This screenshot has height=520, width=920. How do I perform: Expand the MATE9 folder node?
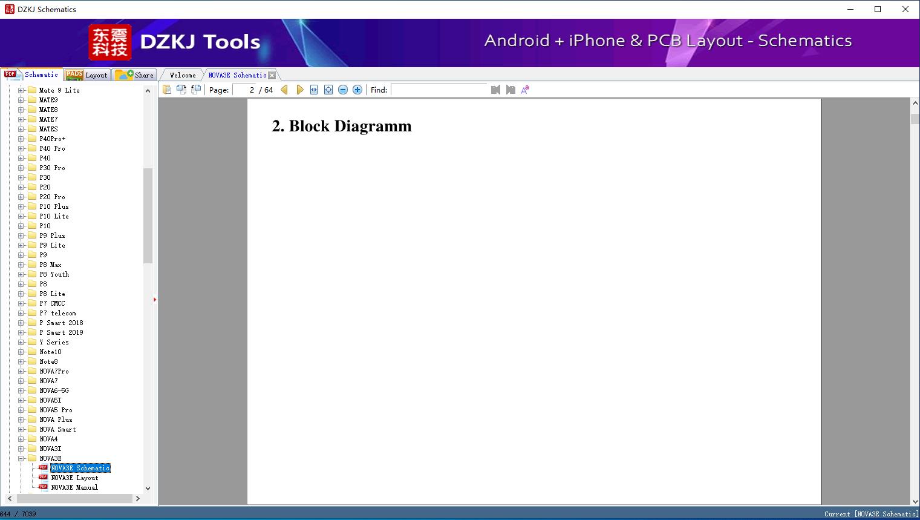[x=21, y=100]
